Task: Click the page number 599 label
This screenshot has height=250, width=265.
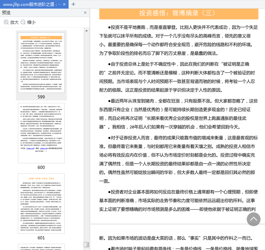Action: pos(41,97)
